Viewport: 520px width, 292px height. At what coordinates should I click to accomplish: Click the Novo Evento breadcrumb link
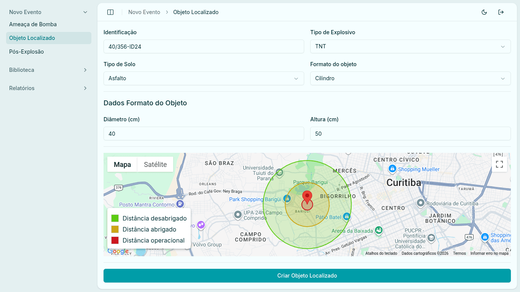click(x=144, y=12)
